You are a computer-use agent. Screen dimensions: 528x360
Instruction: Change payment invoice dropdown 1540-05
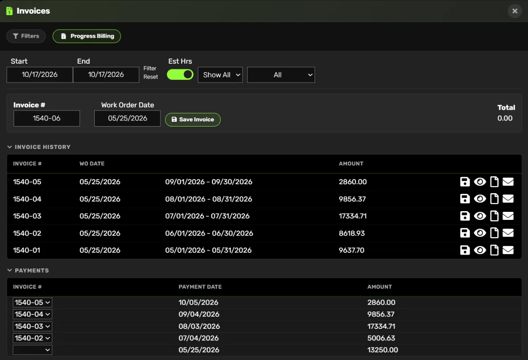(32, 303)
